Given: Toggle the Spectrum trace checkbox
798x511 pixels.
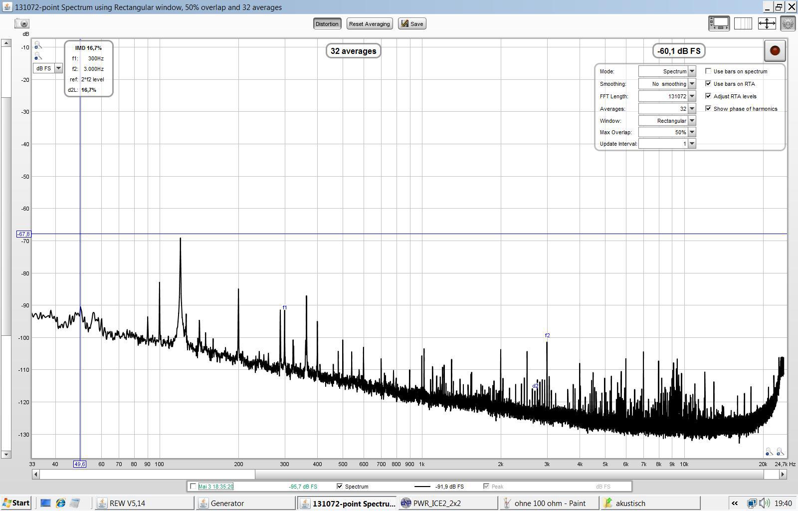Looking at the screenshot, I should pyautogui.click(x=340, y=486).
